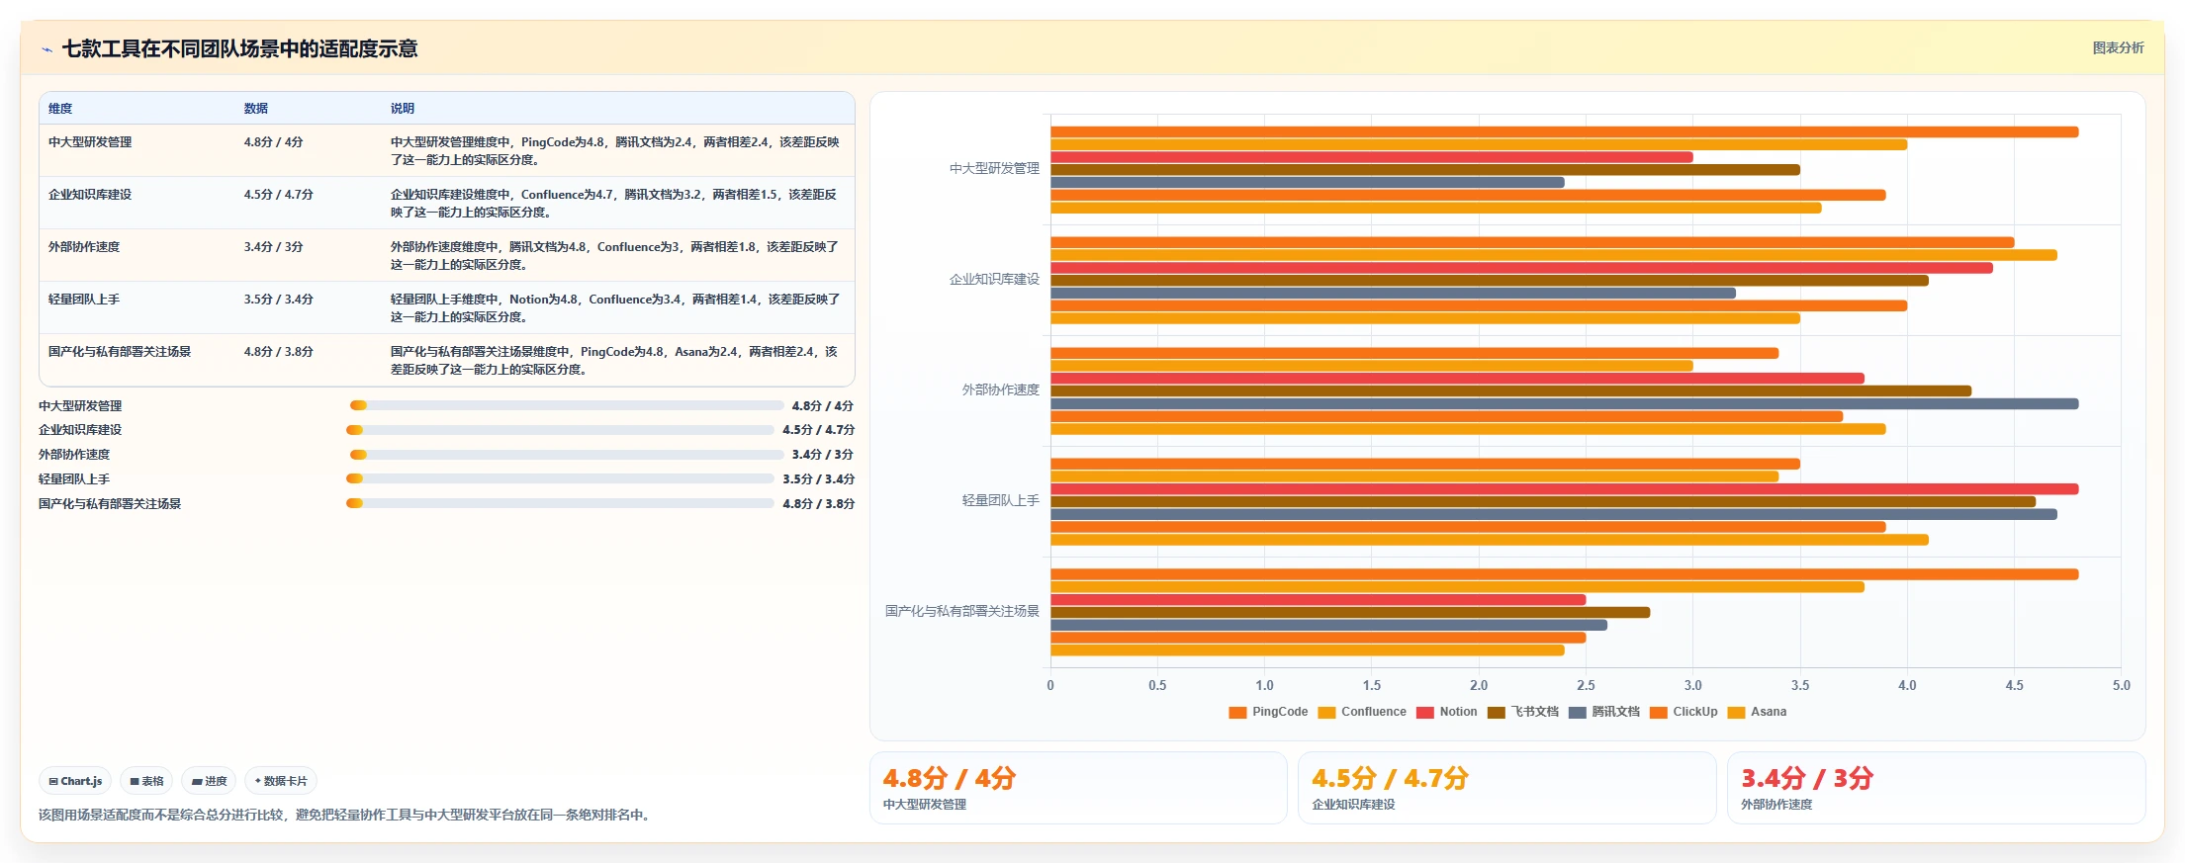This screenshot has height=863, width=2185.
Task: Toggle the Confluence legend color swatch
Action: pyautogui.click(x=1326, y=712)
